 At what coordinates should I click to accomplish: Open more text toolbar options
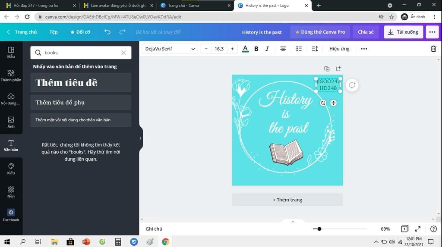(364, 49)
